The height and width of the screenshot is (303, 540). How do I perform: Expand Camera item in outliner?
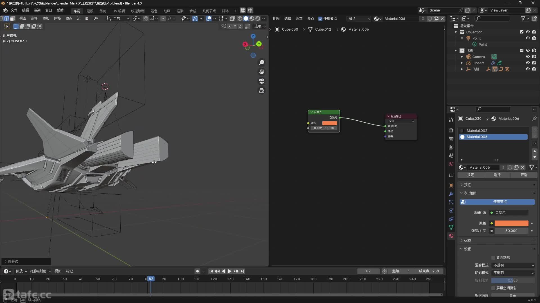(462, 57)
